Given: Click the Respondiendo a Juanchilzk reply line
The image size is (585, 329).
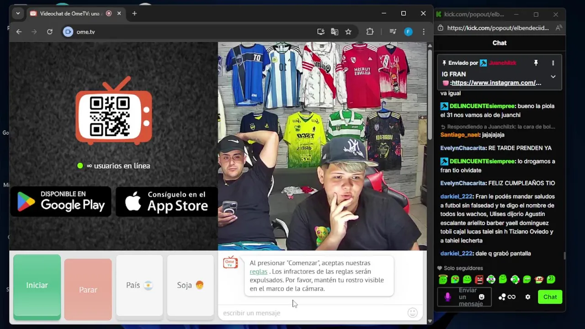Looking at the screenshot, I should [498, 127].
